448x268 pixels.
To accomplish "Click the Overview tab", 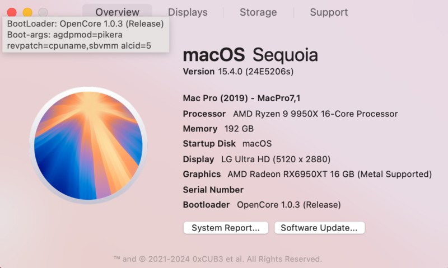I will point(117,12).
